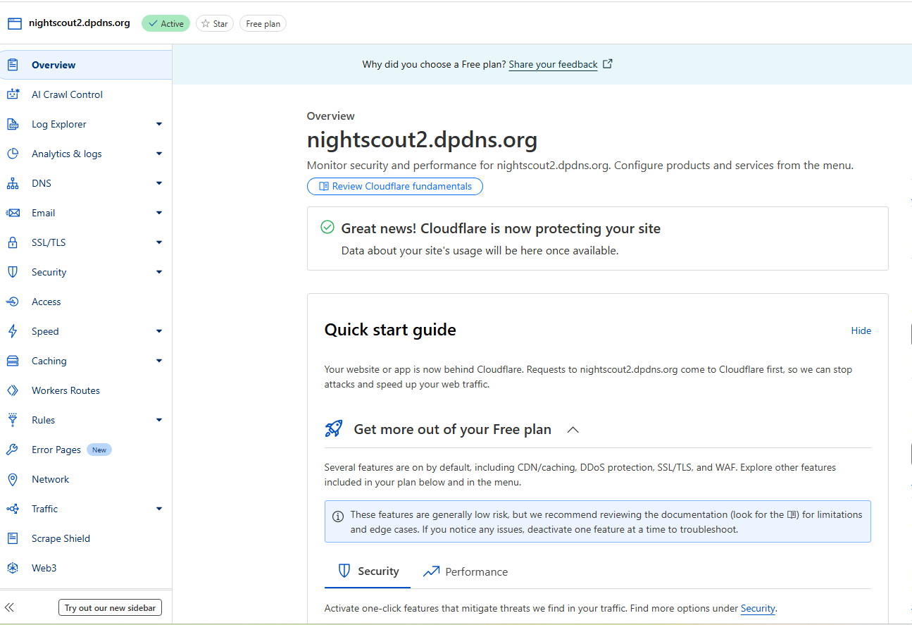The height and width of the screenshot is (625, 912).
Task: Click the AI Crawl Control sidebar icon
Action: point(13,94)
